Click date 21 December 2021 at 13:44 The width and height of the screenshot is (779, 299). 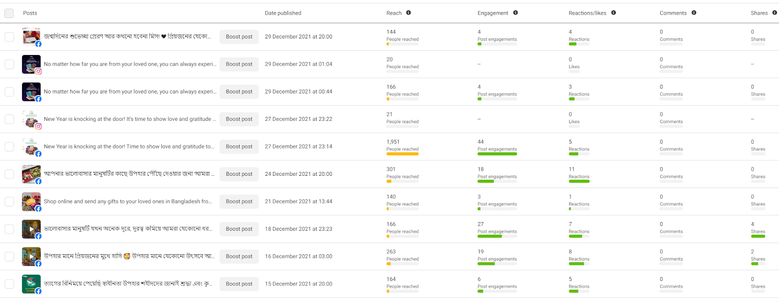click(x=298, y=202)
